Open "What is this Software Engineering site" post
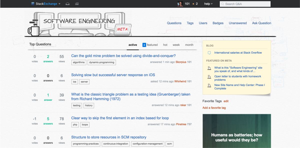The height and width of the screenshot is (148, 300). coord(238,69)
